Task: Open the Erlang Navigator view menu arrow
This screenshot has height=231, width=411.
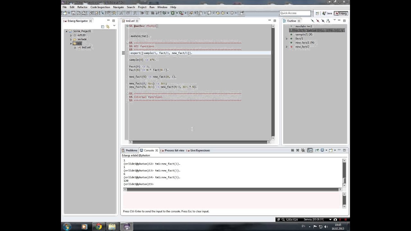Action: click(x=114, y=26)
